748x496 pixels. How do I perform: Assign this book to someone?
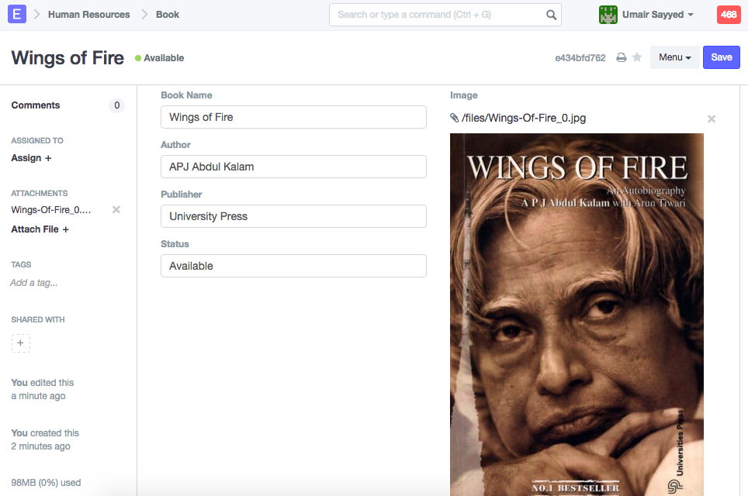pos(32,158)
